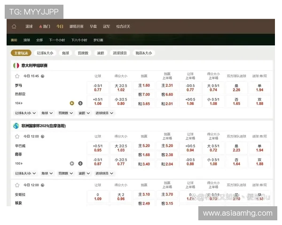This screenshot has width=282, height=225.
Task: Expand 让球&大/小 dropdown under 罗马 match
Action: pyautogui.click(x=25, y=113)
